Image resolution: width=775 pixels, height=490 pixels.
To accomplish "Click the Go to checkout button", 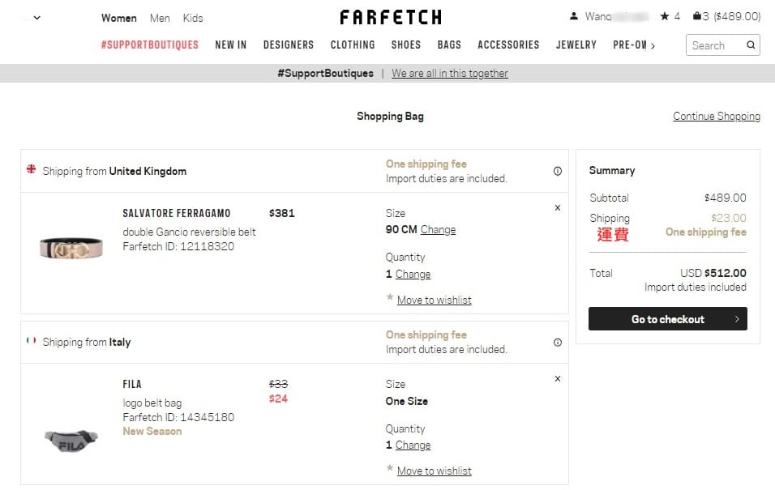I will [x=667, y=318].
